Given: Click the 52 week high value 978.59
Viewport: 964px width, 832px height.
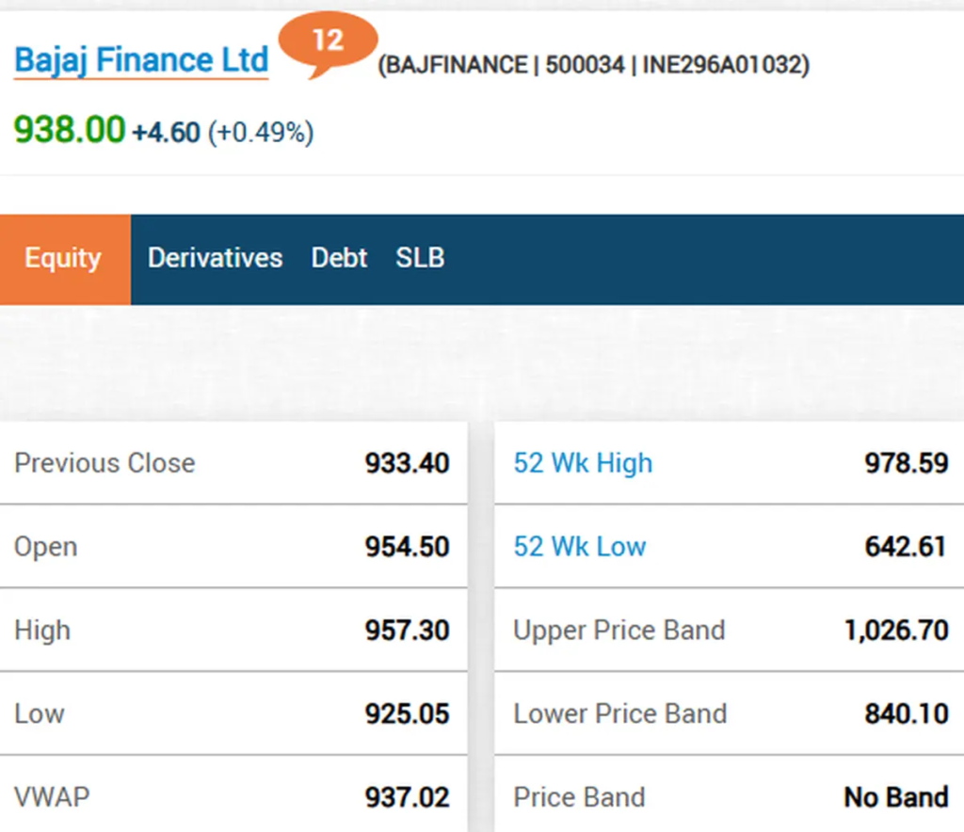Looking at the screenshot, I should pos(907,463).
